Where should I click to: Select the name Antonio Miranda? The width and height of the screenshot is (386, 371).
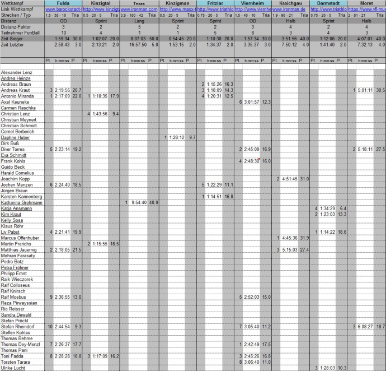(x=17, y=96)
